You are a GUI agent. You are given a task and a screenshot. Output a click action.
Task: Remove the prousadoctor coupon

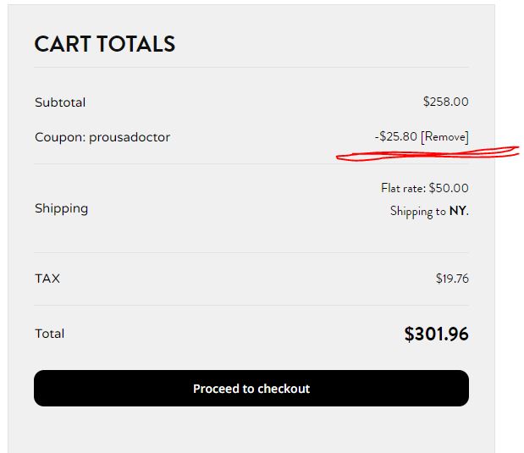[444, 136]
